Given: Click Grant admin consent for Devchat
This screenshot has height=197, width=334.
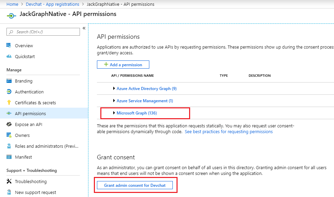Looking at the screenshot, I should [135, 185].
